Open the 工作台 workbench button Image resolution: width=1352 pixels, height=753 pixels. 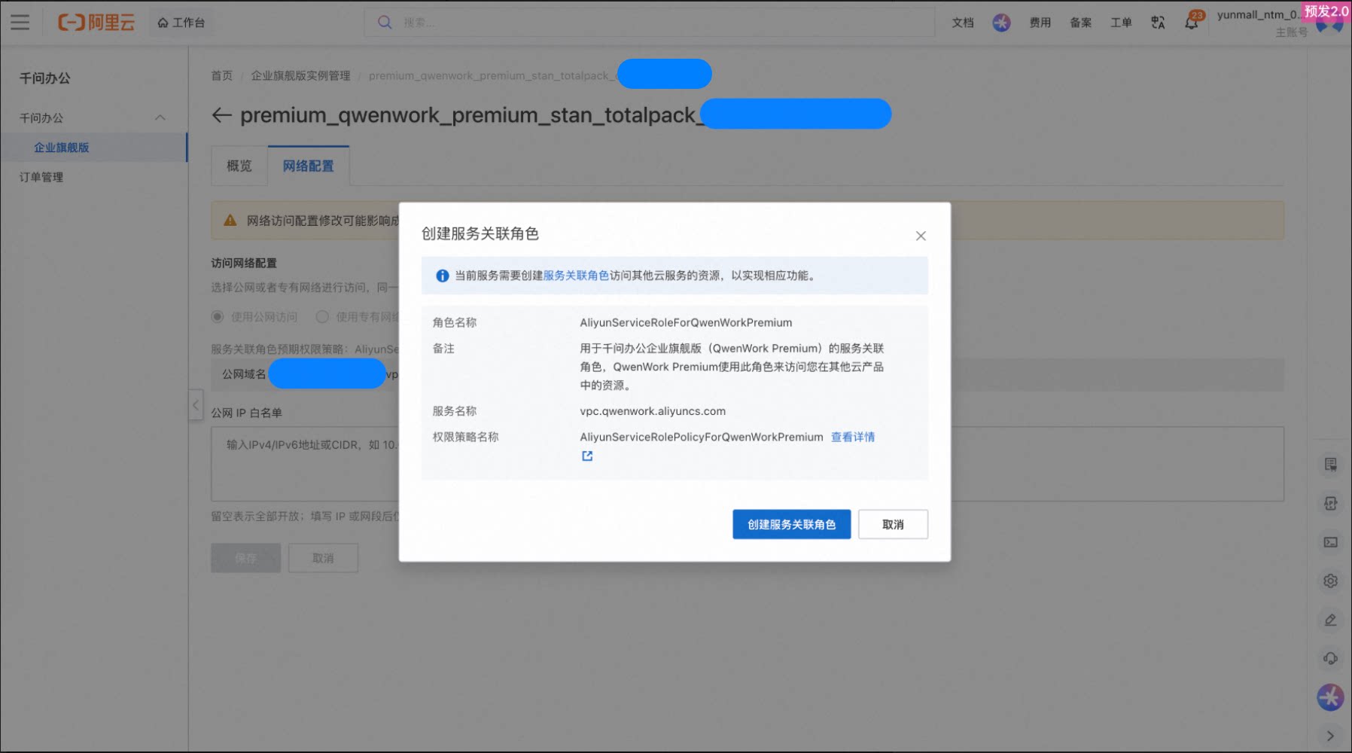pos(181,23)
